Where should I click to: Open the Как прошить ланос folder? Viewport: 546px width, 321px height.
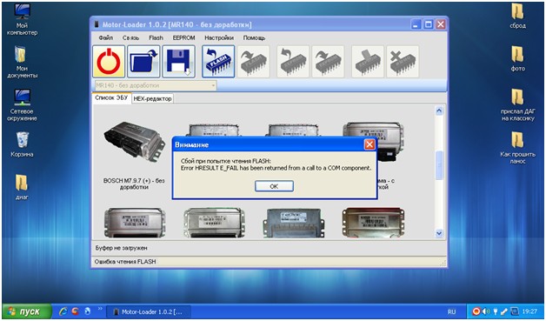pyautogui.click(x=518, y=148)
